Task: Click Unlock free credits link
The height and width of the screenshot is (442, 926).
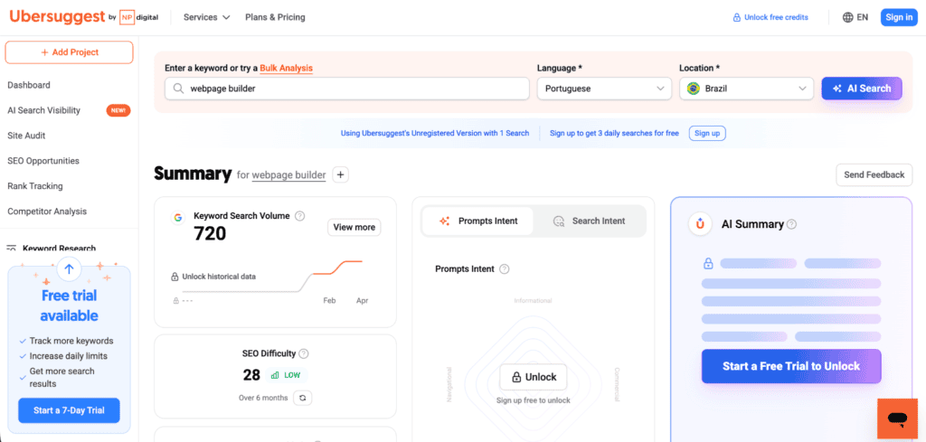Action: click(776, 18)
